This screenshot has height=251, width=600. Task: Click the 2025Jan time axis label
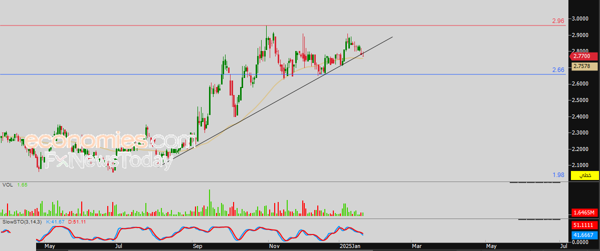tap(350, 247)
